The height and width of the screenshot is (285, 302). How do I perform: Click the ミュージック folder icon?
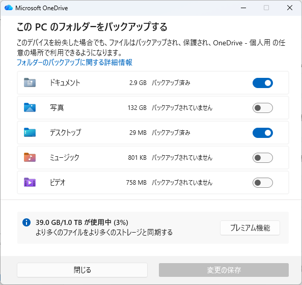tap(30, 157)
